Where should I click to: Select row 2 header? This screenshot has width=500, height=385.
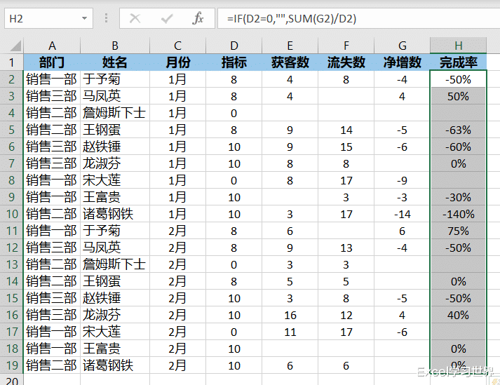12,79
